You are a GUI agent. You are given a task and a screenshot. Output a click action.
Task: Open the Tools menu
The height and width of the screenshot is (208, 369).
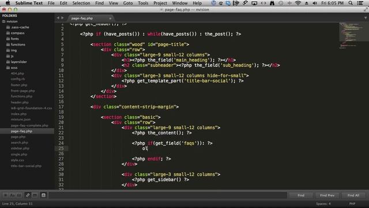143,3
